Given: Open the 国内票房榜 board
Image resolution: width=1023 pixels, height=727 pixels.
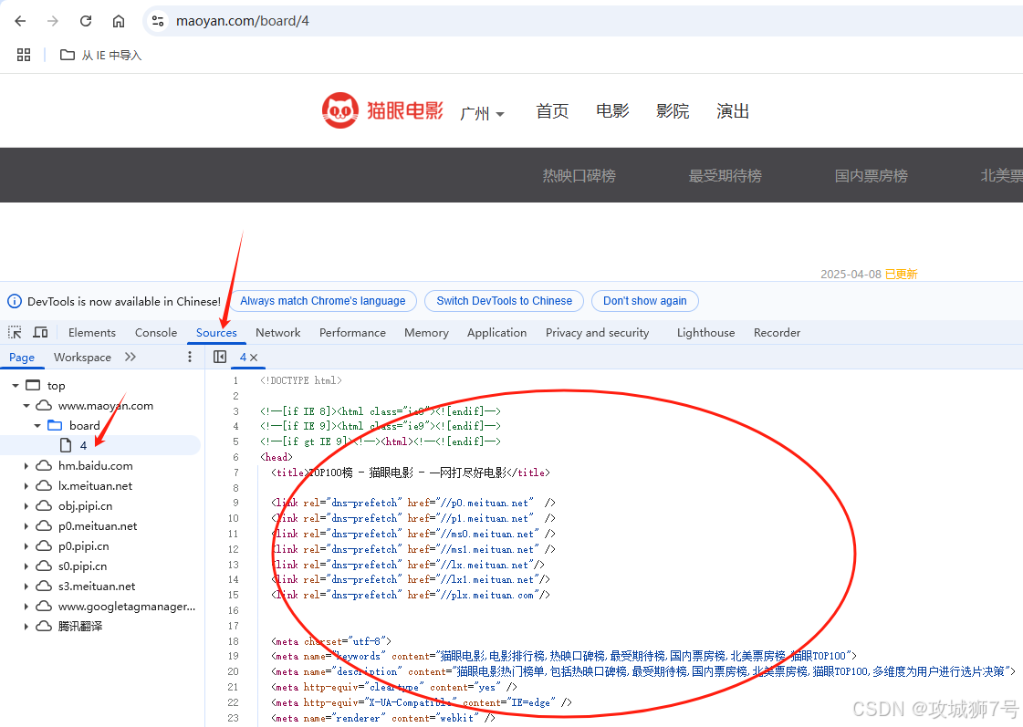Looking at the screenshot, I should click(x=871, y=175).
